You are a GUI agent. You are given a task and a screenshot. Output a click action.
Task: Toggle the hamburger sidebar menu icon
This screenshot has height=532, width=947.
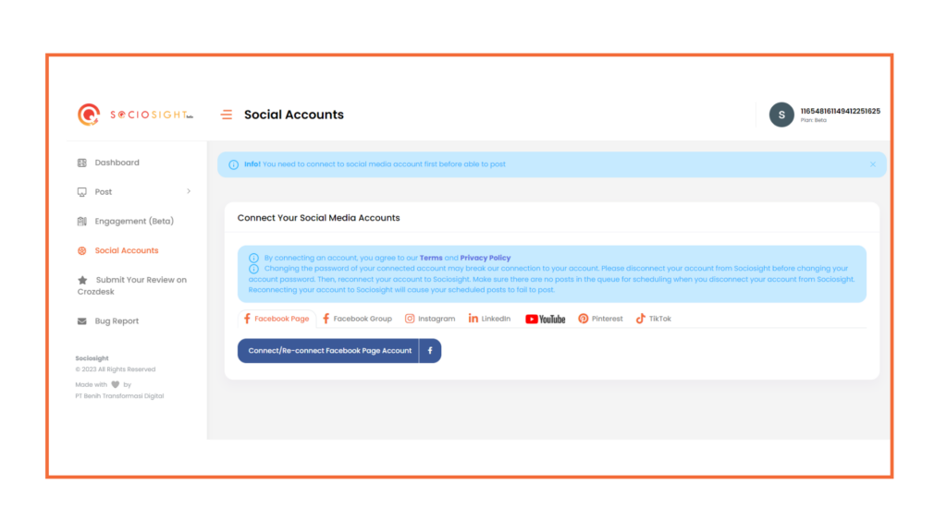(x=227, y=115)
